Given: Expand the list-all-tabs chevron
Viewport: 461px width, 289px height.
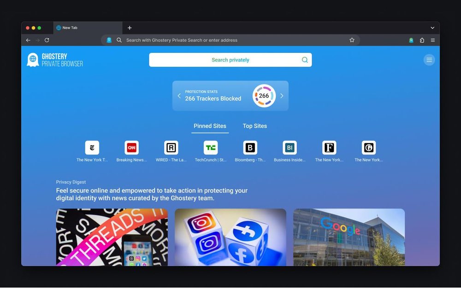Looking at the screenshot, I should 432,28.
